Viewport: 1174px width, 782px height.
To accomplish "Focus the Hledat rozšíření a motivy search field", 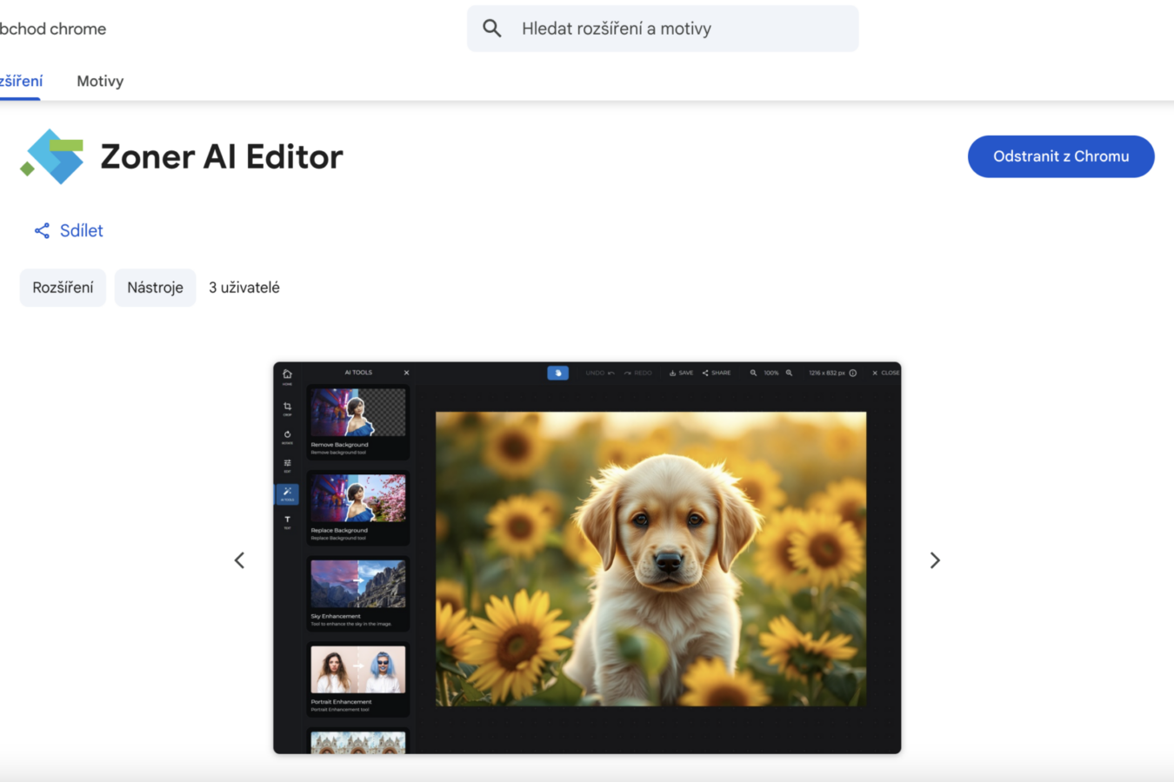I will 678,29.
